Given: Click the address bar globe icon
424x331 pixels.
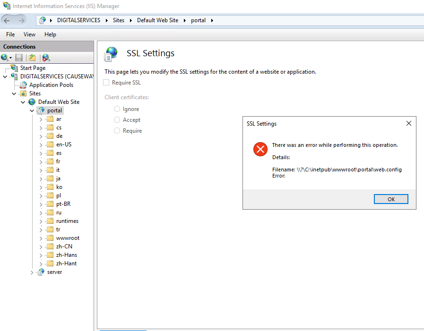Looking at the screenshot, I should (43, 20).
